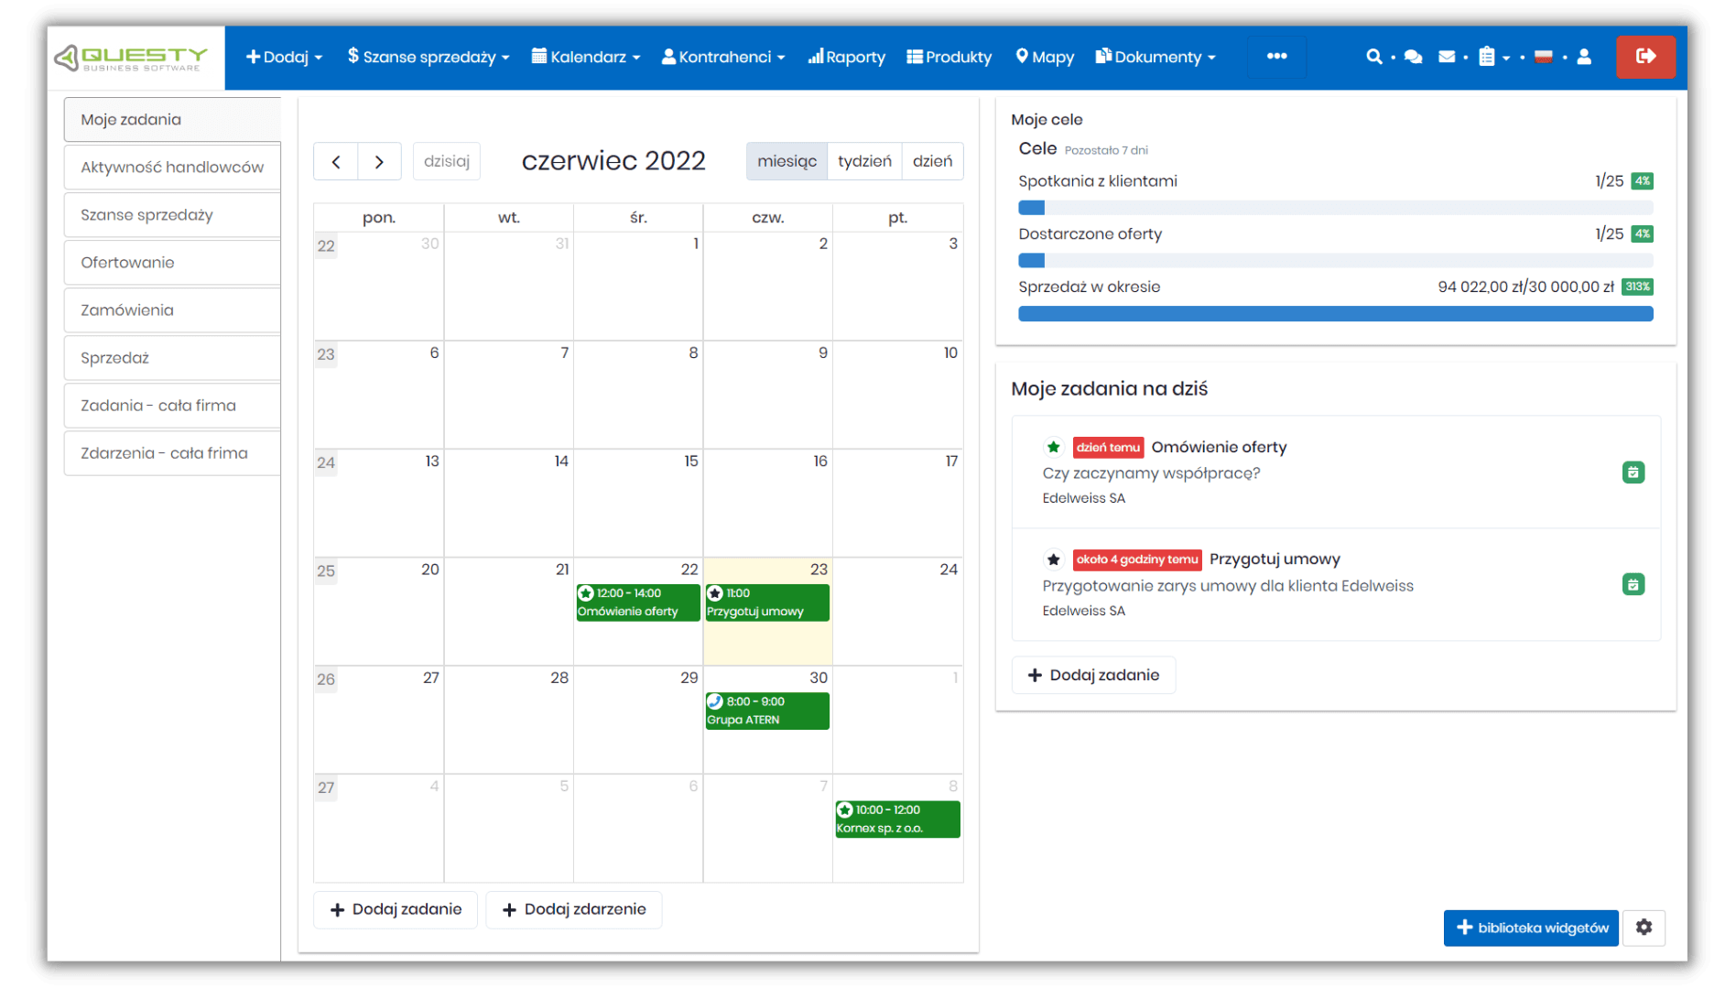This screenshot has width=1736, height=988.
Task: Select the Zamówienia tab
Action: 172,310
